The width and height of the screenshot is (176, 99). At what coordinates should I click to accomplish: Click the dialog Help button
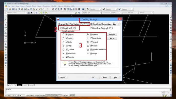(x=115, y=78)
